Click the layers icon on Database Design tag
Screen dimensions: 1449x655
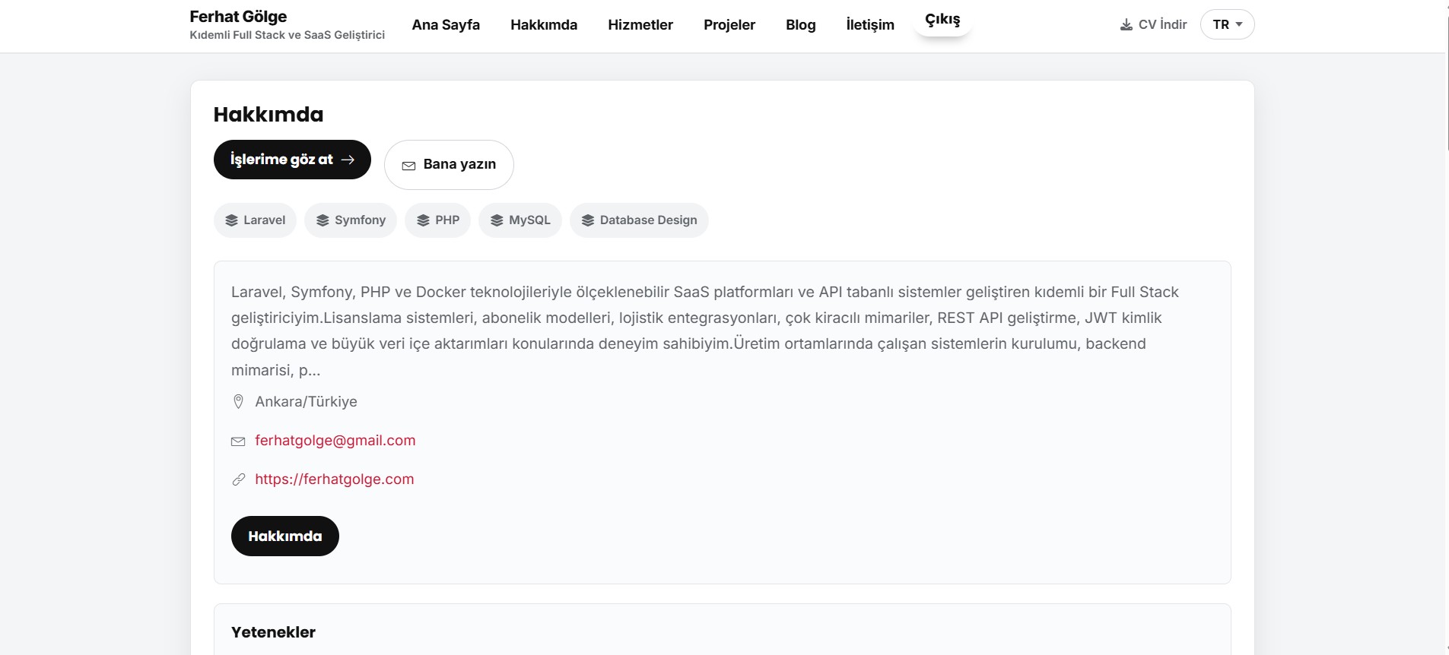click(588, 220)
